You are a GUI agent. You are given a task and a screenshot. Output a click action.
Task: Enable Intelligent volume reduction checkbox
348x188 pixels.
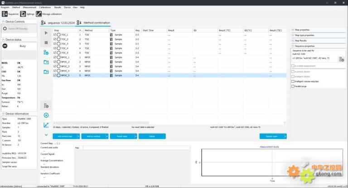tap(293, 81)
